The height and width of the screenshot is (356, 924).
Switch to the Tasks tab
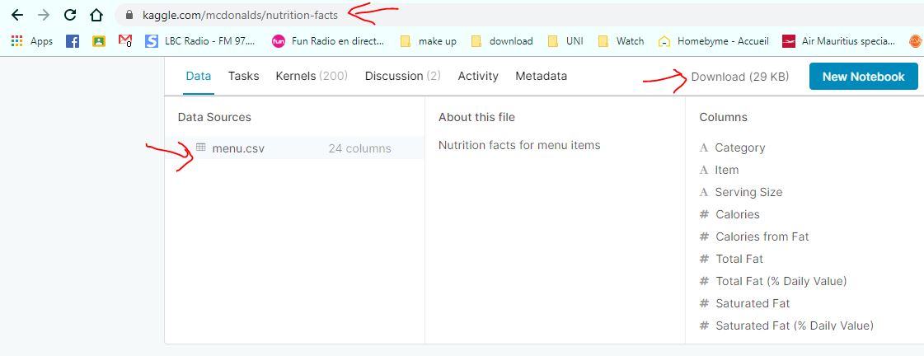243,76
